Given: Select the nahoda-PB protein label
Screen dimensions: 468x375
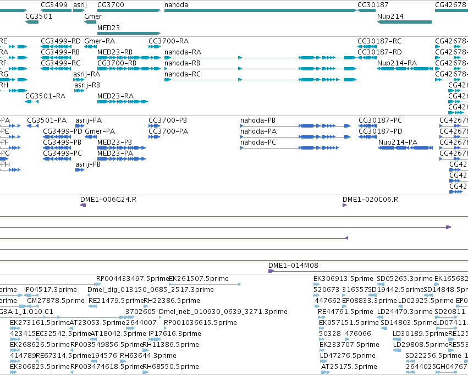Looking at the screenshot, I should (257, 120).
